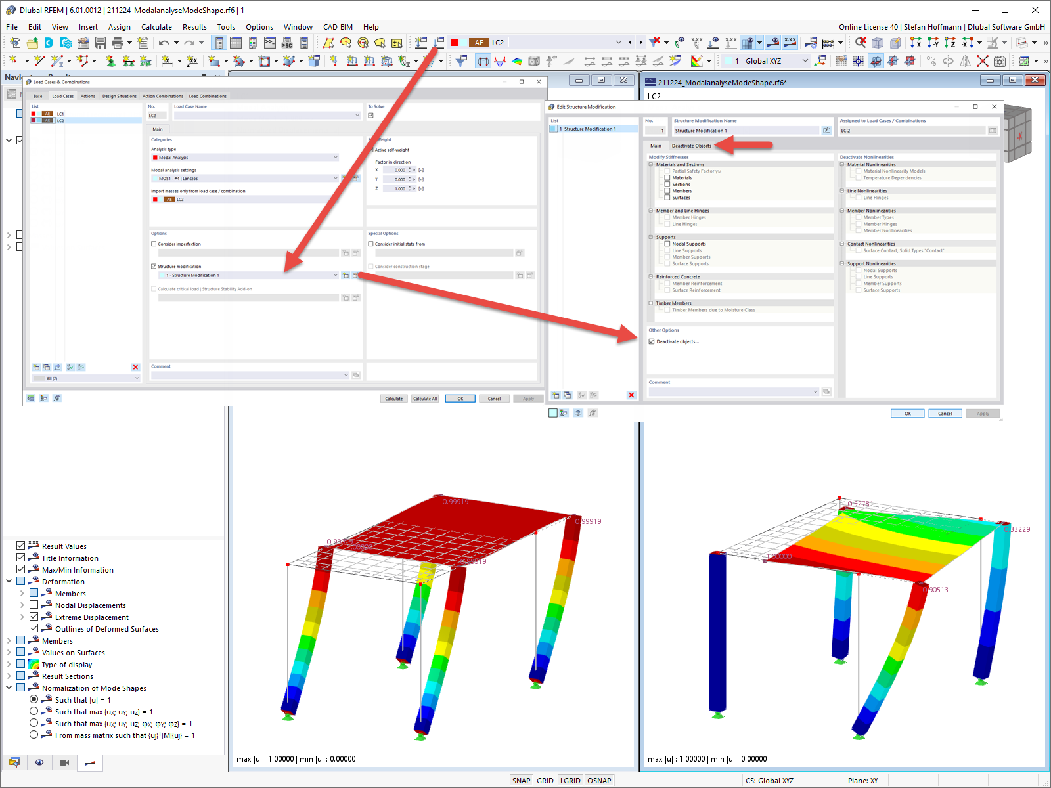Click the red X delete icon in second toolbar
This screenshot has height=788, width=1051.
click(983, 61)
